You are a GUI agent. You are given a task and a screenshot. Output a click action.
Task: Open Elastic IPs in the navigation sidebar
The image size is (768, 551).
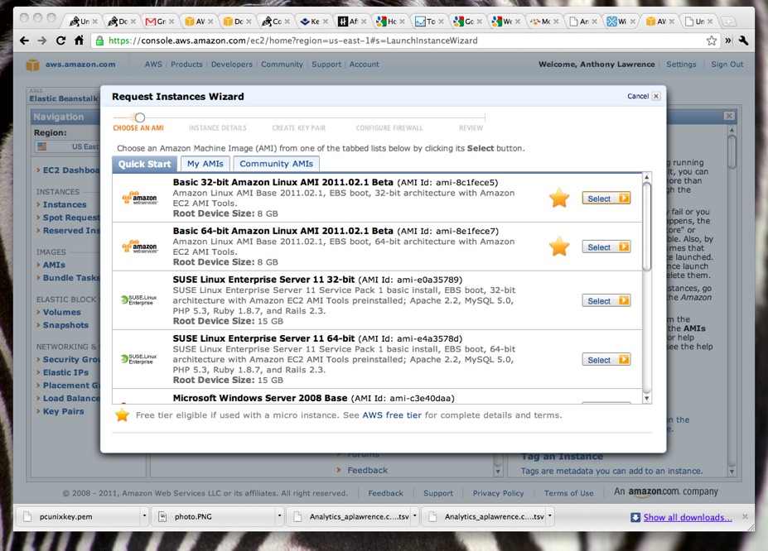[65, 372]
